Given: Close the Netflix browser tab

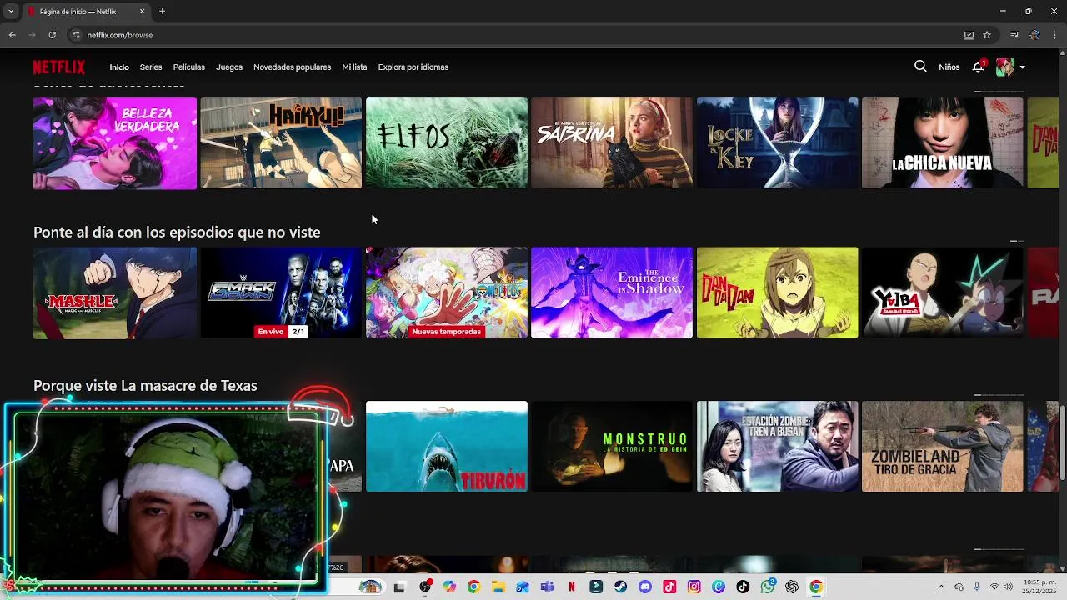Looking at the screenshot, I should click(142, 12).
